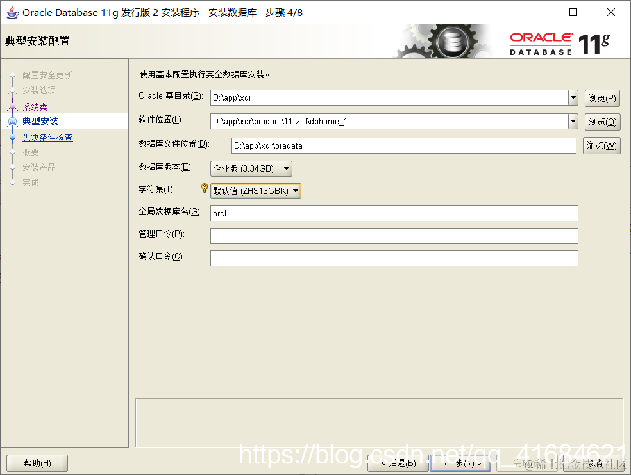Open the 先决条件检查 step link

pyautogui.click(x=47, y=137)
